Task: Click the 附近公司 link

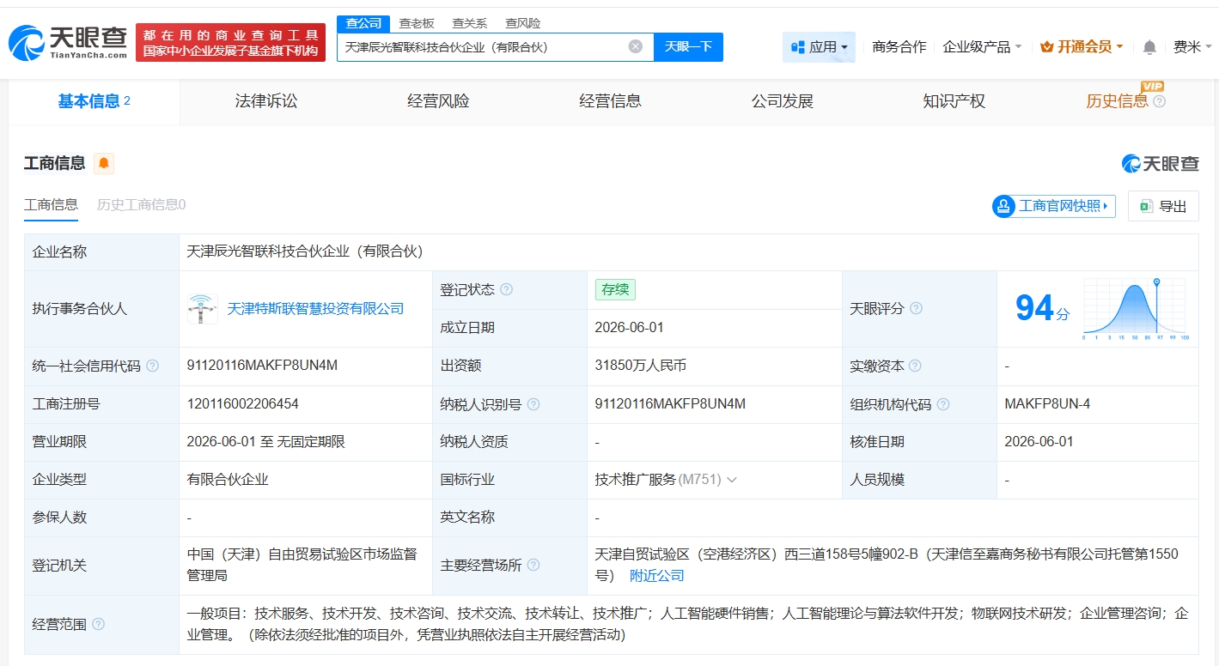Action: coord(657,576)
